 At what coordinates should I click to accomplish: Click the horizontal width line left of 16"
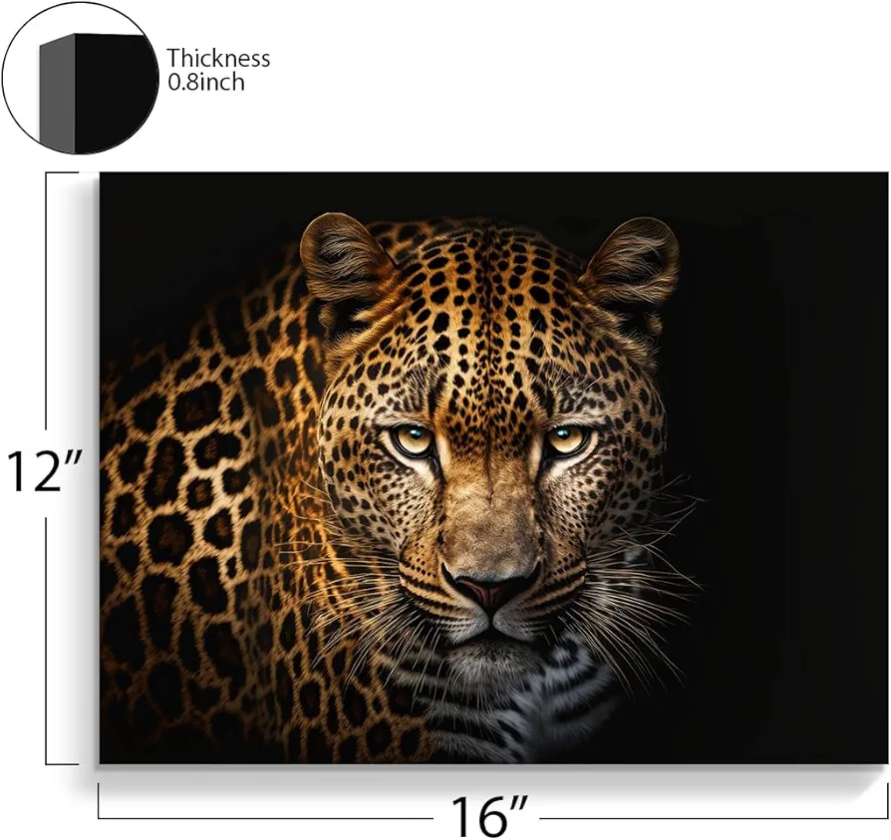265,818
